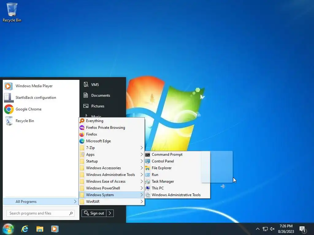Expand the 7-Zip folder
The width and height of the screenshot is (314, 235).
[112, 148]
